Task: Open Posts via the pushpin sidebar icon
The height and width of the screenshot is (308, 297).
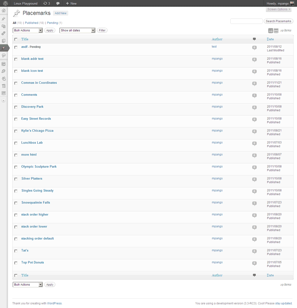Action: [3, 19]
